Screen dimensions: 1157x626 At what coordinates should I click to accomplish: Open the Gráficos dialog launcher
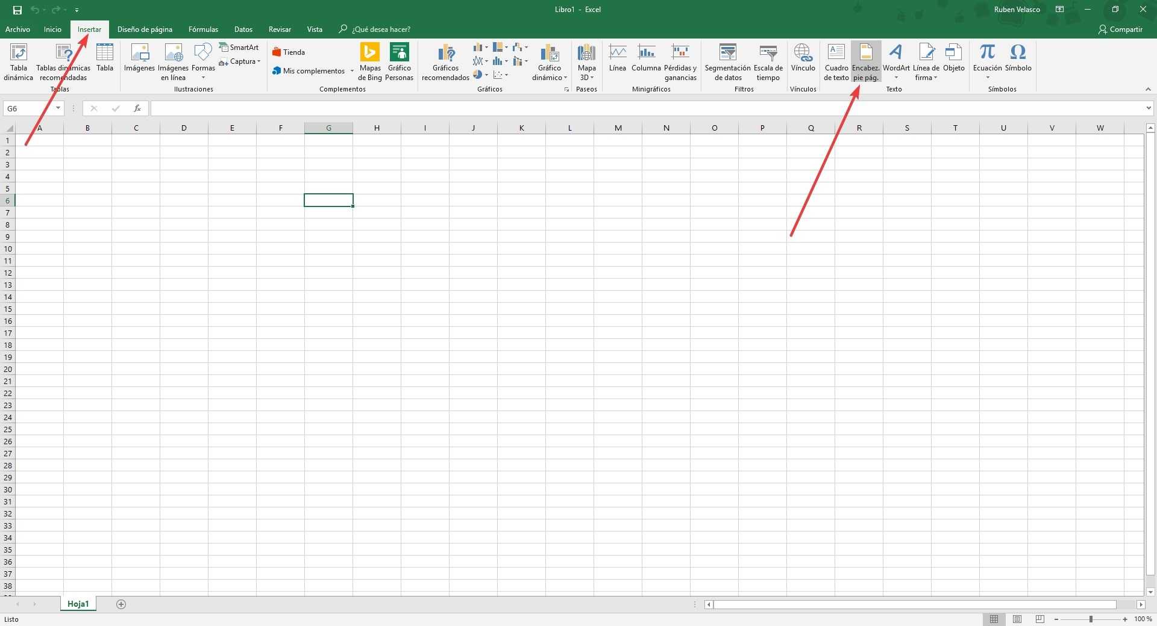[x=566, y=89]
